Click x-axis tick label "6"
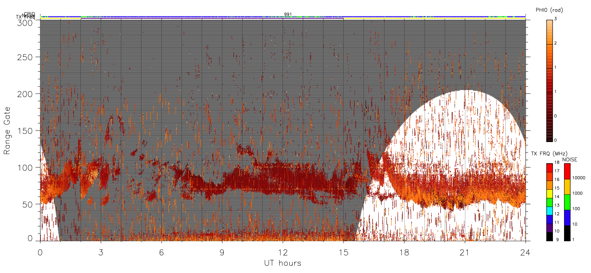Image resolution: width=591 pixels, height=273 pixels. 162,252
